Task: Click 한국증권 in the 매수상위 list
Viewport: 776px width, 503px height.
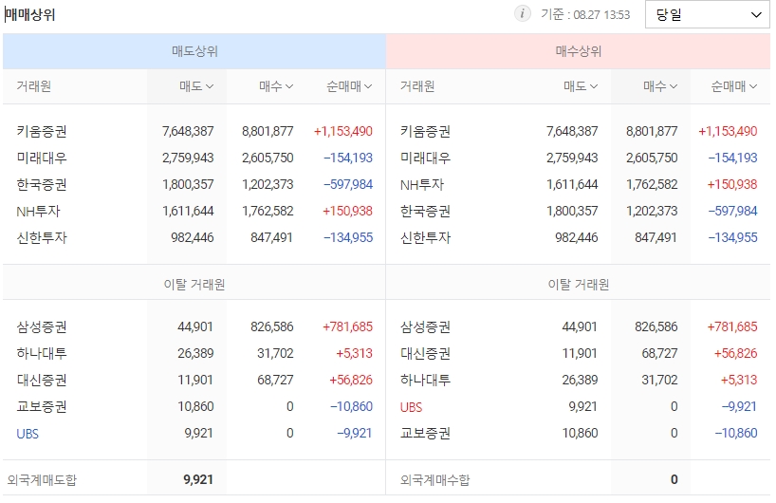Action: (425, 212)
